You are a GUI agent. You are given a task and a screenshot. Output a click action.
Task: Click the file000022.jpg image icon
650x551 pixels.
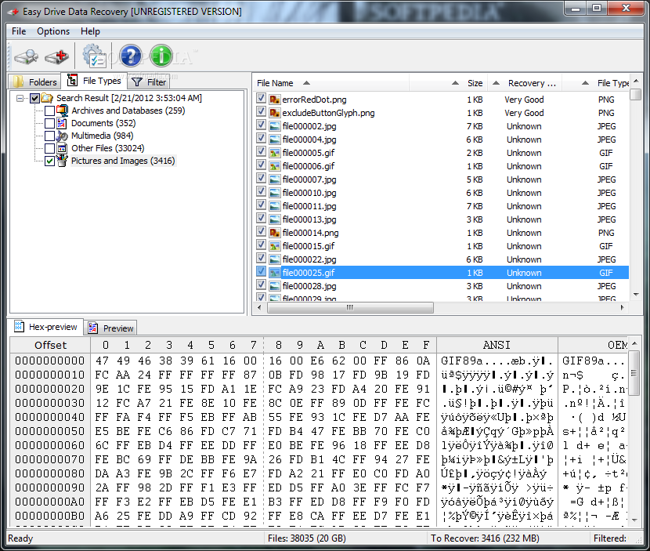274,259
